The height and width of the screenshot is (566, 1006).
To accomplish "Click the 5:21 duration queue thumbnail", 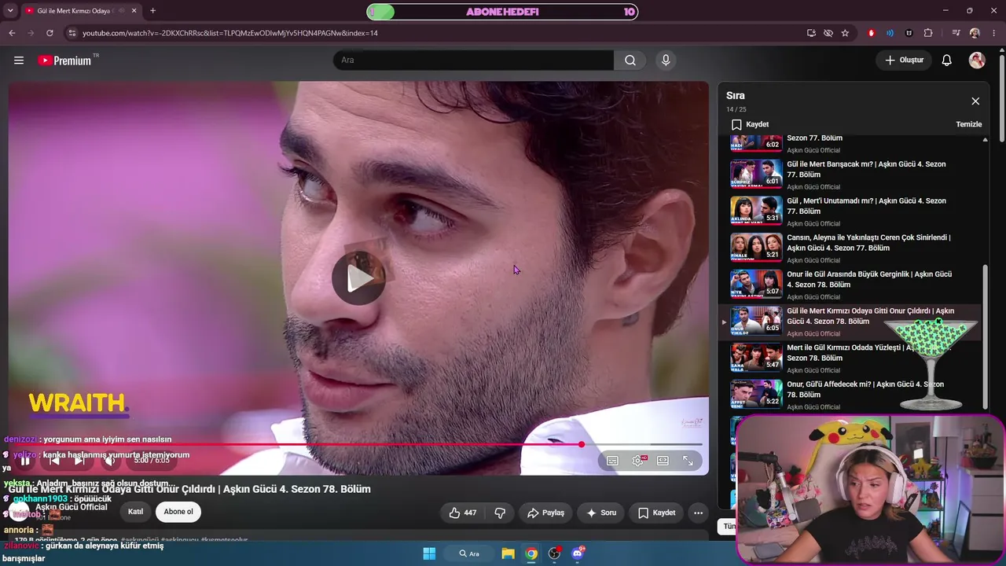I will pyautogui.click(x=756, y=247).
